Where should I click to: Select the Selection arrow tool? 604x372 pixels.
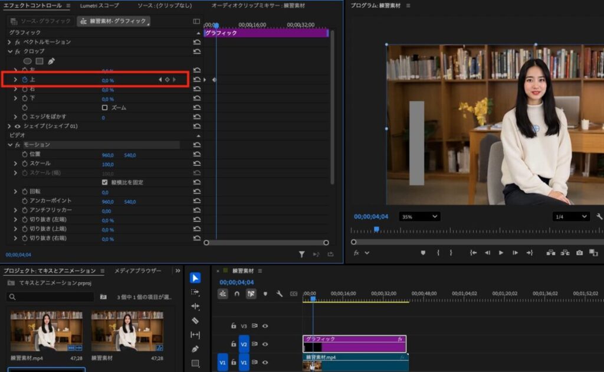(x=195, y=278)
